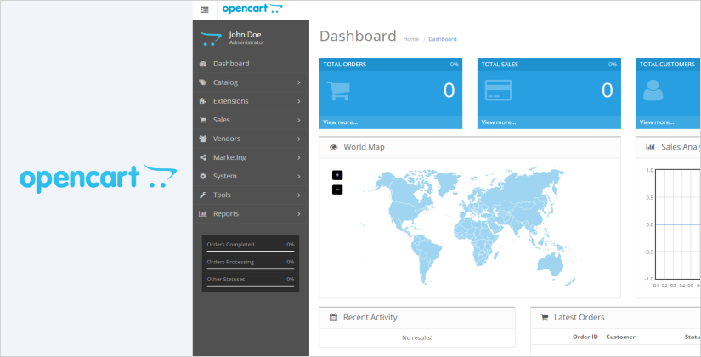Open Dashboard in the sidebar
This screenshot has height=357, width=701.
(230, 64)
